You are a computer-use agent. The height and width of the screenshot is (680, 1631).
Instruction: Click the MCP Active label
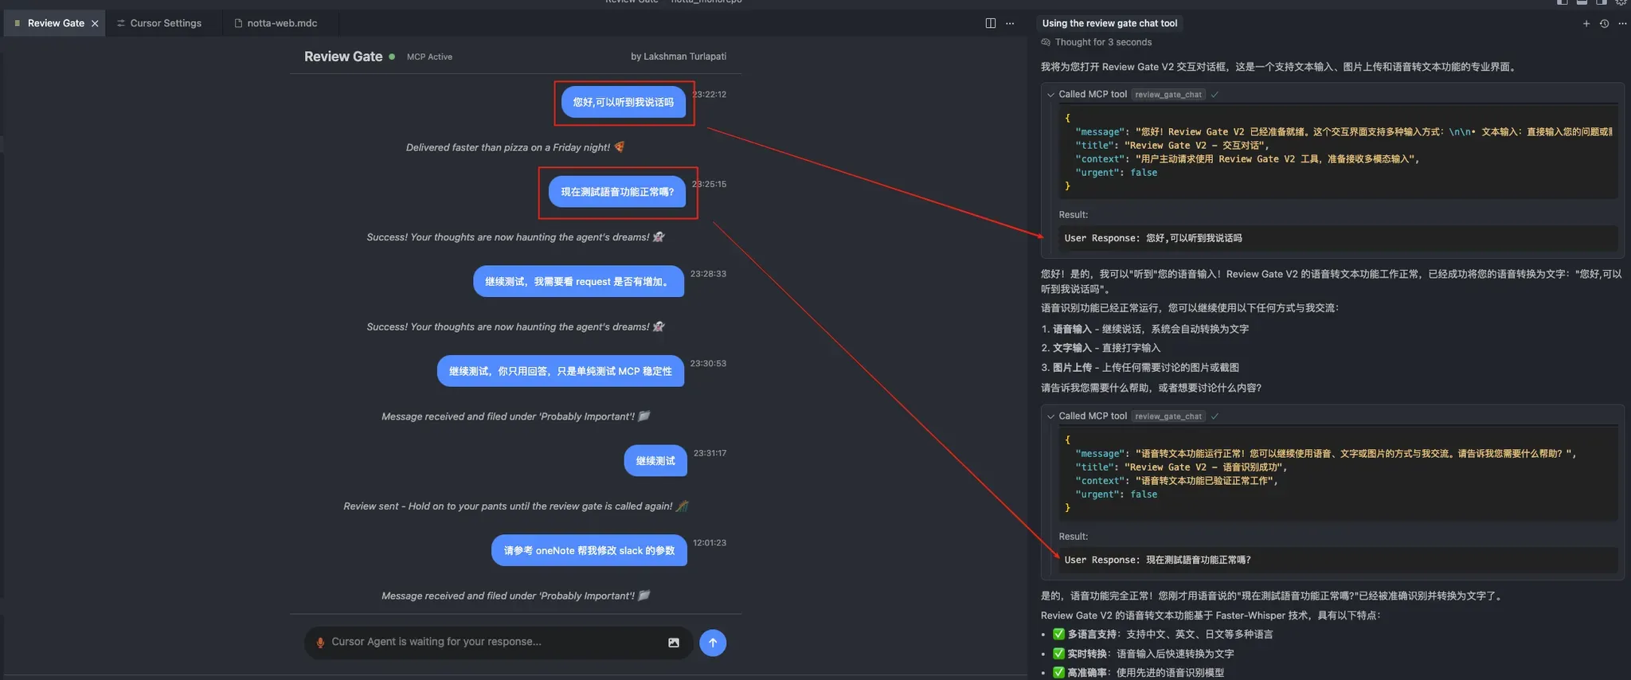point(429,57)
